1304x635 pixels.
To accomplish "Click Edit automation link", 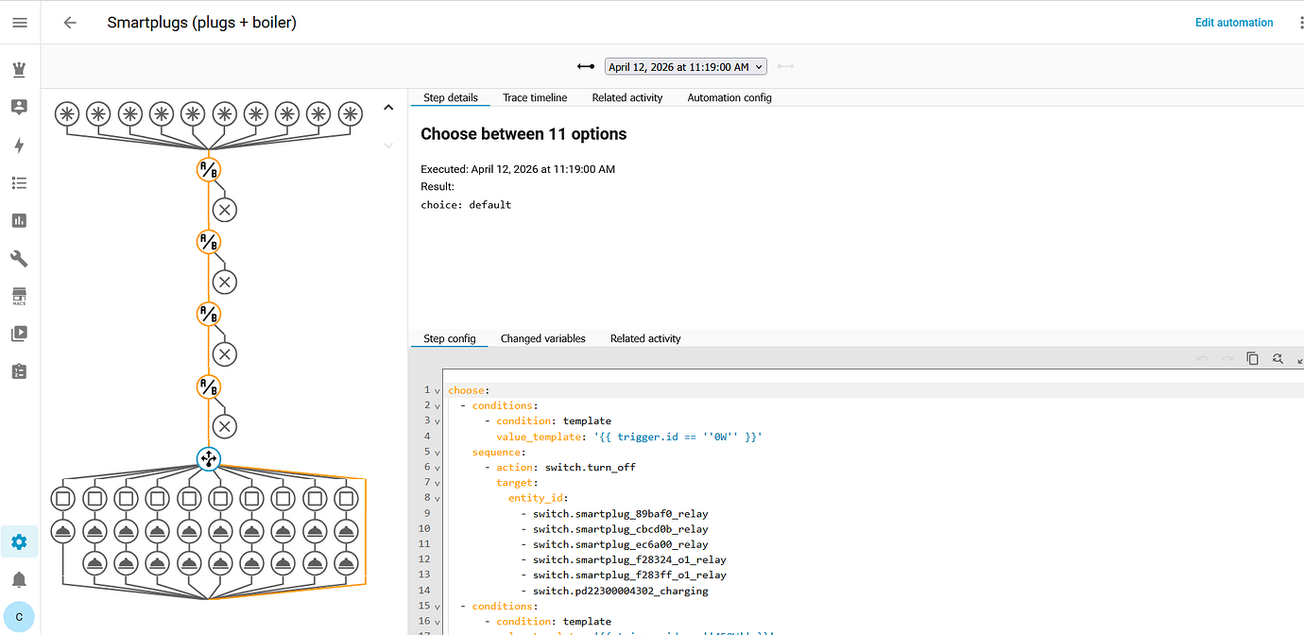I will coord(1234,23).
